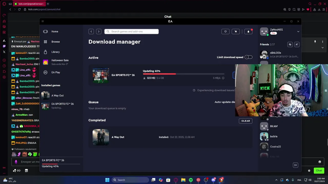Click Experiencing download issues link
328x184 pixels.
pos(216,90)
